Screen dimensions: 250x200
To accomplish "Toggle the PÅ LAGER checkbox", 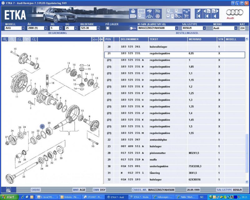I will [107, 28].
